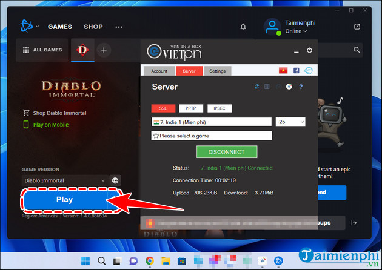The image size is (382, 270).
Task: Open Battle.net from the taskbar
Action: (x=278, y=261)
